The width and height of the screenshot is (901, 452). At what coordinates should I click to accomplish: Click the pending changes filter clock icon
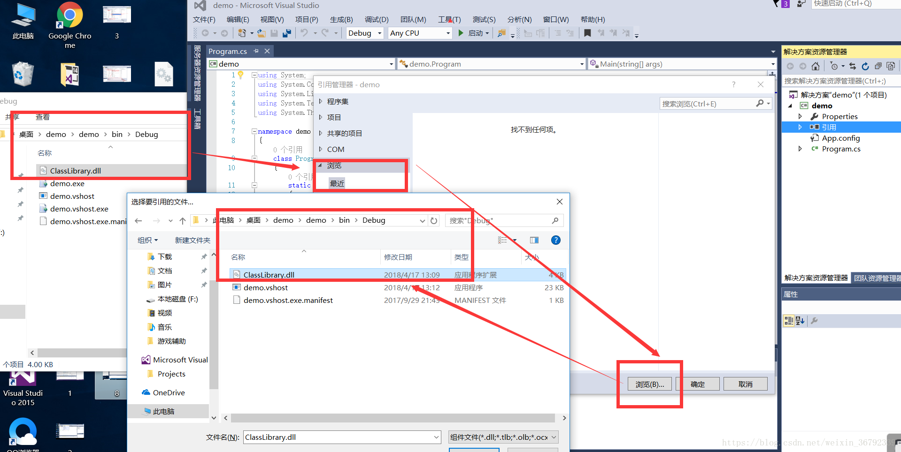pyautogui.click(x=834, y=66)
